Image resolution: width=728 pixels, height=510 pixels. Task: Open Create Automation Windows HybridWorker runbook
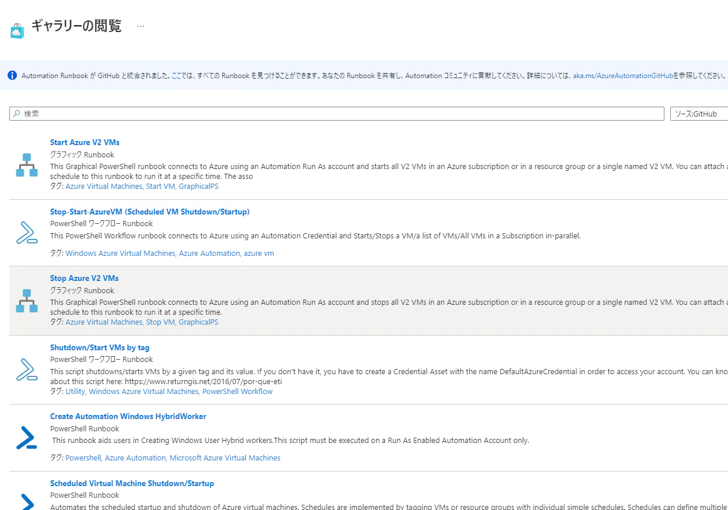pyautogui.click(x=128, y=416)
